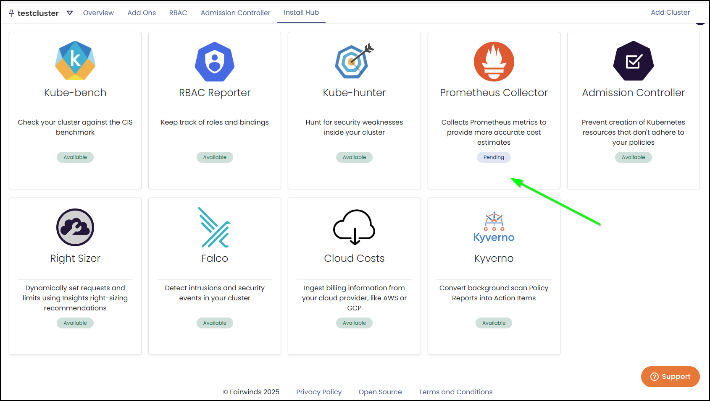Click Available badge on Kube-hunter card
This screenshot has width=710, height=401.
click(x=354, y=157)
